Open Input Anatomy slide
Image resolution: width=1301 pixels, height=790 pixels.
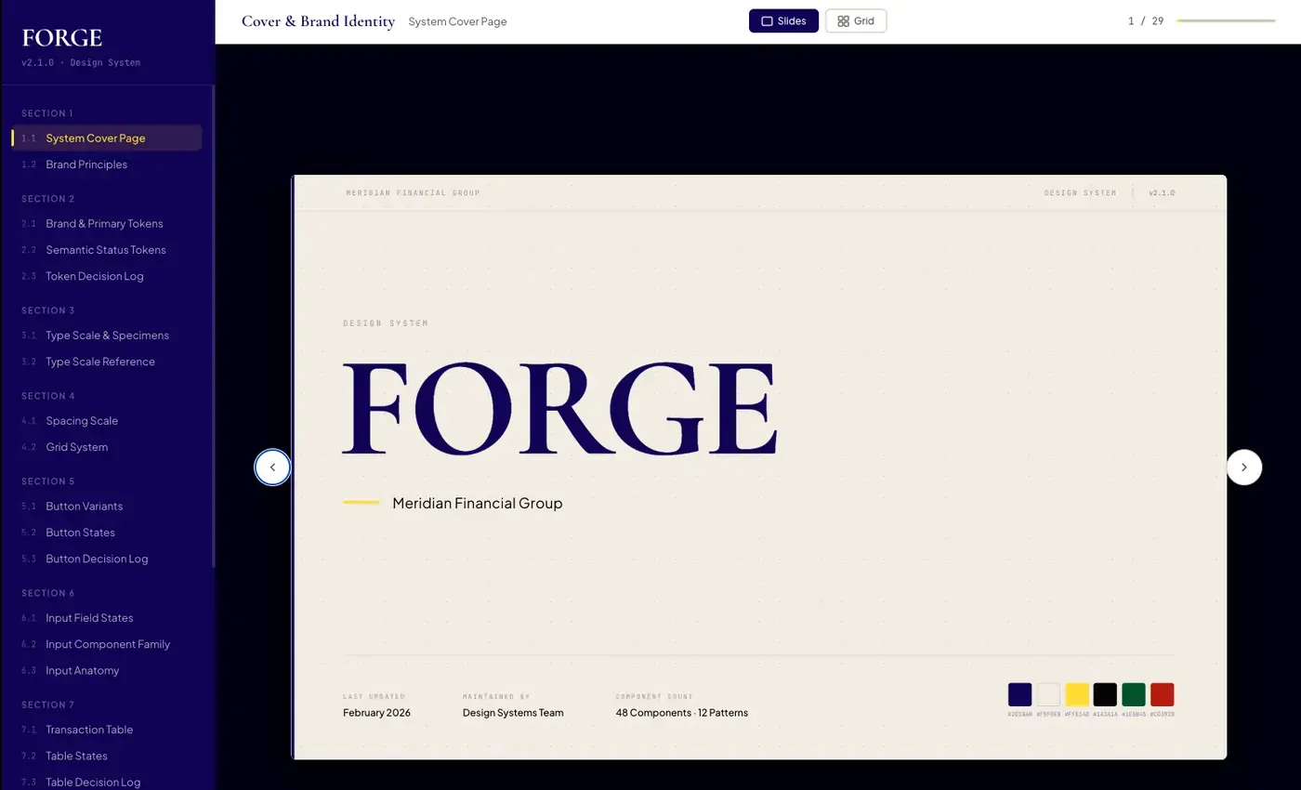107,669
